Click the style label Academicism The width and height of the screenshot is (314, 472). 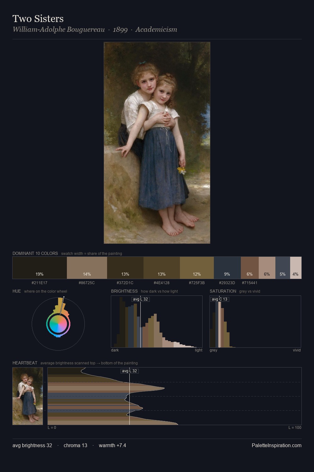[156, 30]
